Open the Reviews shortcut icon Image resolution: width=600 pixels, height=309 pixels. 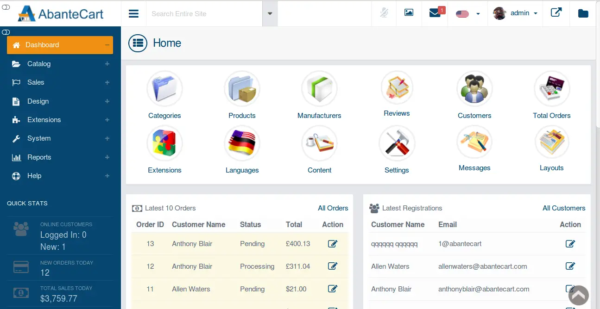point(397,88)
